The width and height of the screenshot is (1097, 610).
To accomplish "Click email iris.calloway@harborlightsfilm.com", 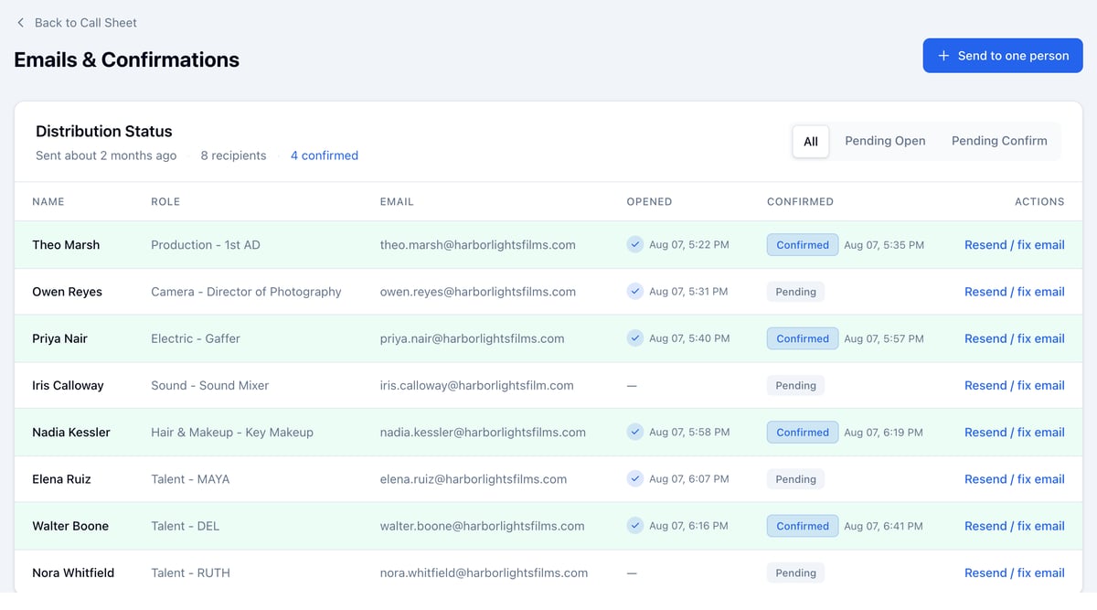I will click(477, 385).
